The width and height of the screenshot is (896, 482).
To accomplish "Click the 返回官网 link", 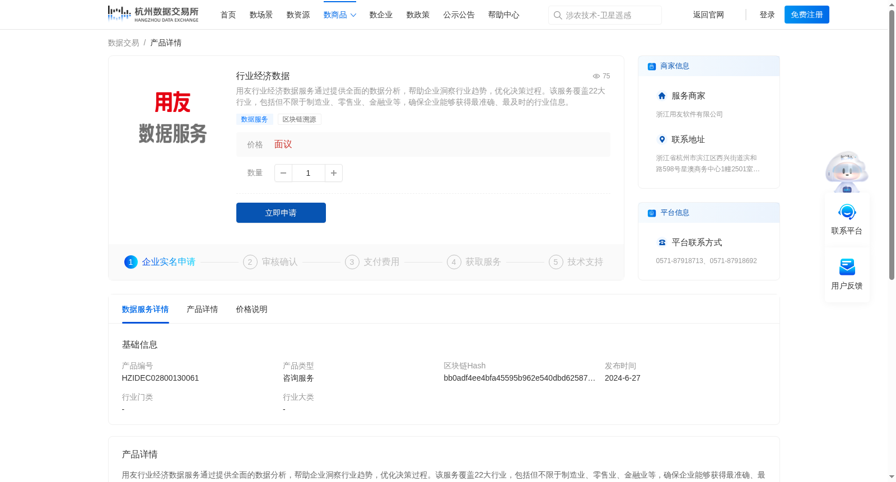I will 708,15.
